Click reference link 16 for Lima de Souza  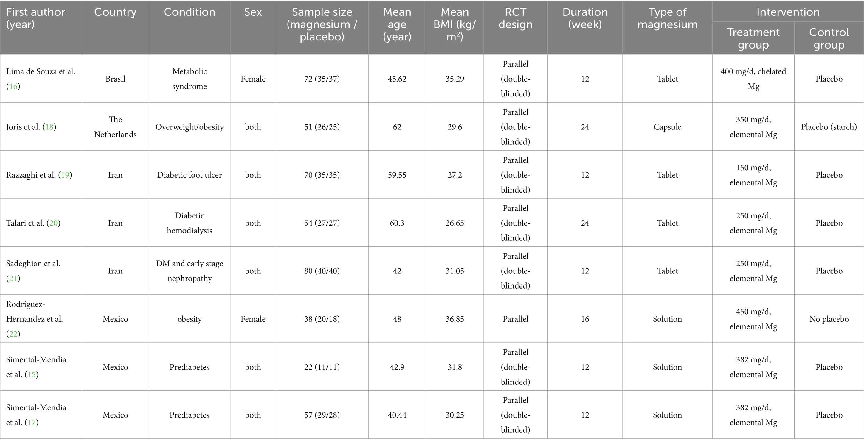[x=13, y=86]
